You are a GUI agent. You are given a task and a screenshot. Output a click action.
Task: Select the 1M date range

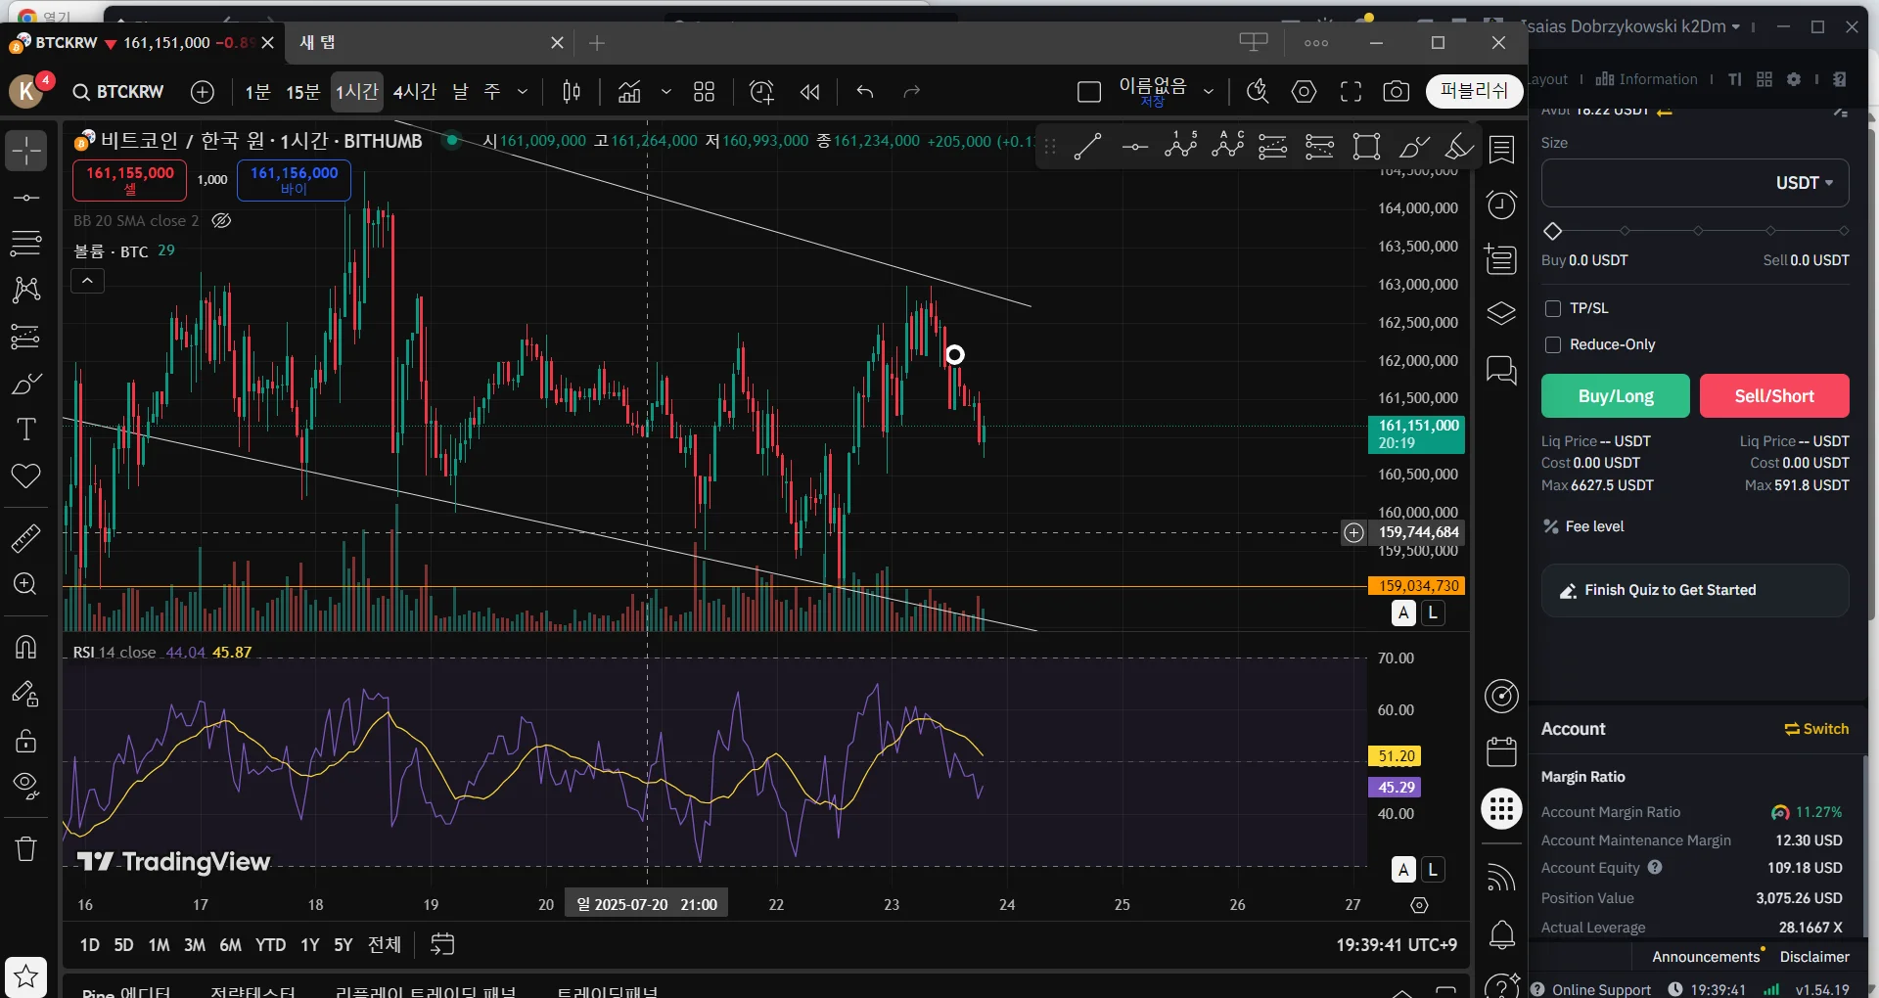tap(159, 945)
